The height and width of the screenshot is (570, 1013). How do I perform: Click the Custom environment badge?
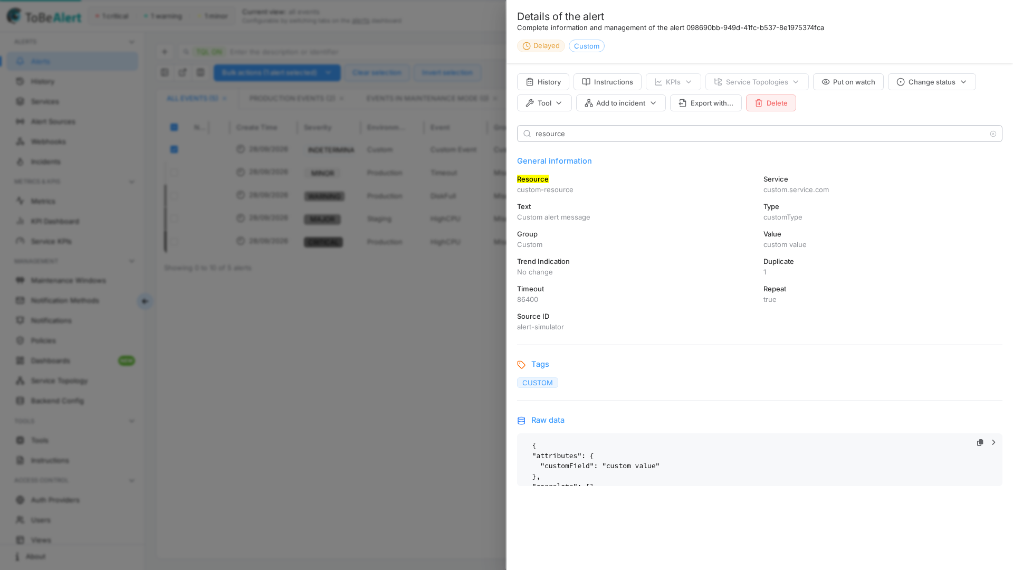click(x=586, y=46)
